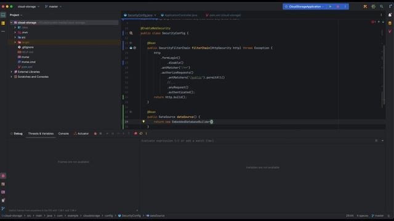Viewport: 394px width, 221px height.
Task: Expand Scratches and Consoles node
Action: (11, 77)
